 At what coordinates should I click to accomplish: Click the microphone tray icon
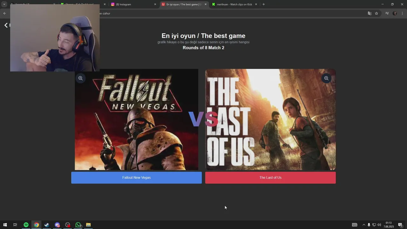pos(369,225)
